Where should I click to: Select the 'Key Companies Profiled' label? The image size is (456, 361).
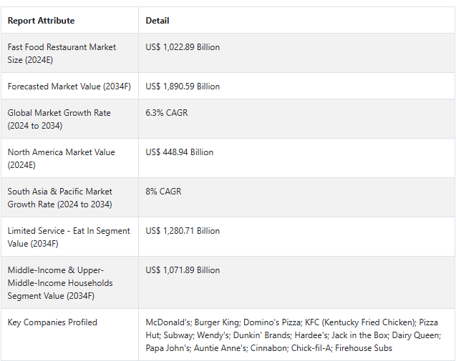coord(52,322)
